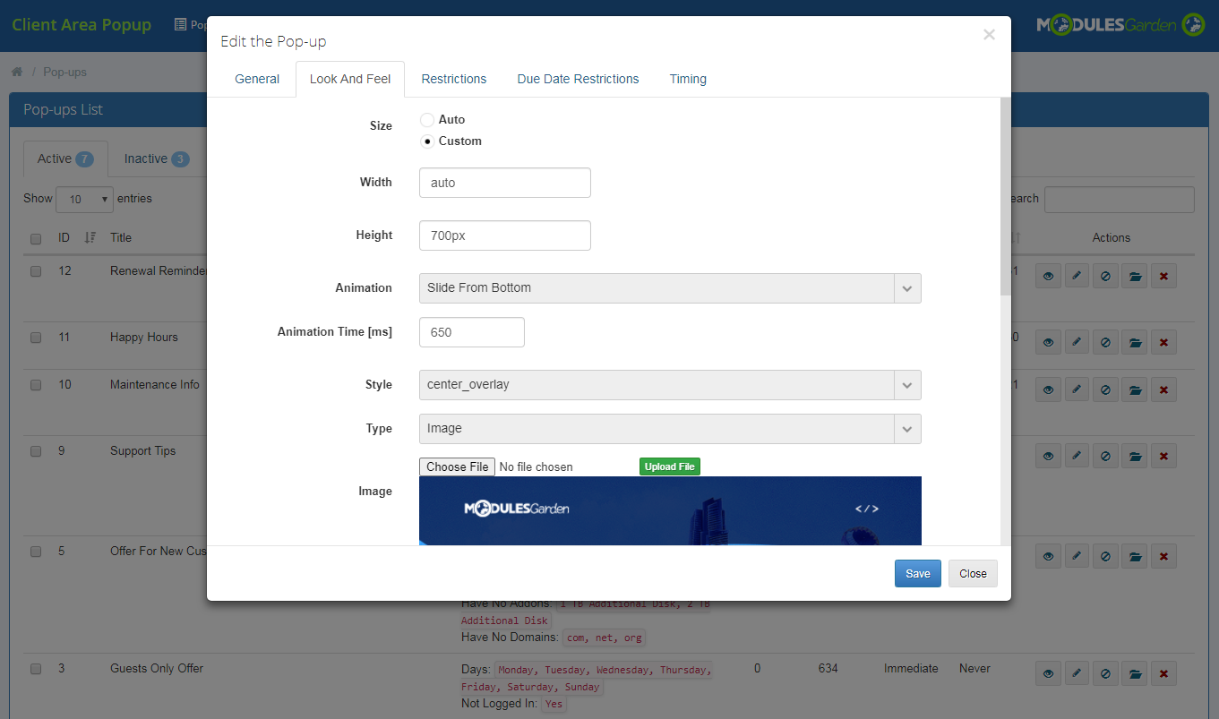Duplicate the Support Tips pop-up

[x=1135, y=456]
